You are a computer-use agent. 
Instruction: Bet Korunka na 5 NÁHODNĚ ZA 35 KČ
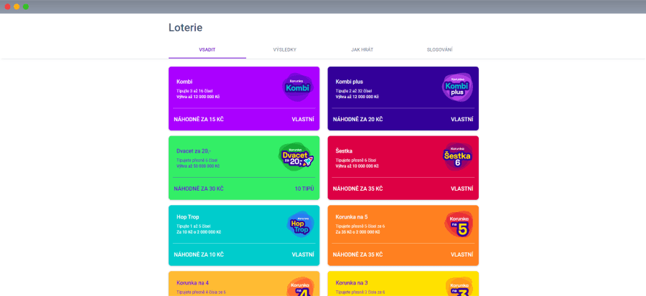[x=357, y=254]
